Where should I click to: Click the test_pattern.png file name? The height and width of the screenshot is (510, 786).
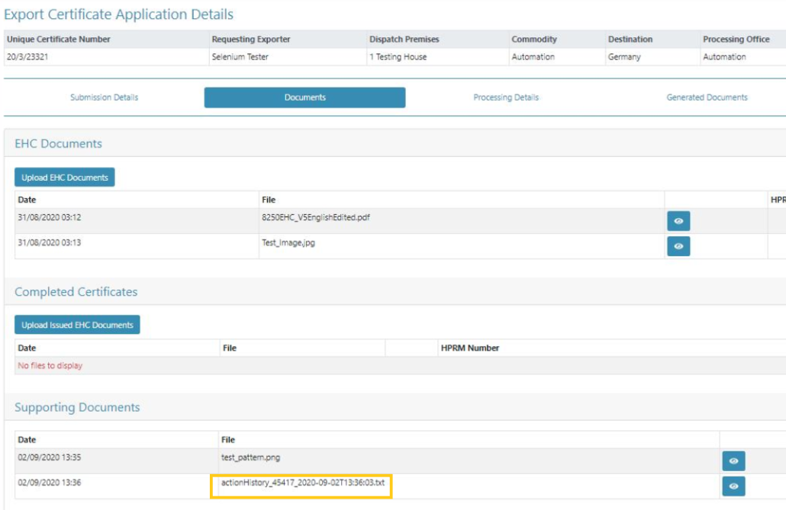tap(250, 457)
